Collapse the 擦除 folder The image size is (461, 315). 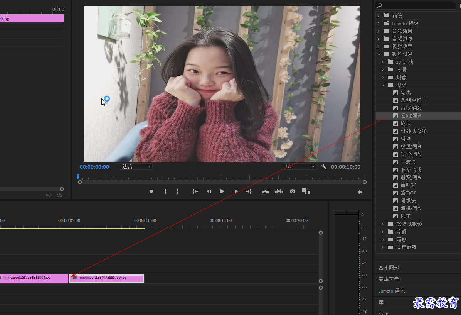click(x=383, y=85)
